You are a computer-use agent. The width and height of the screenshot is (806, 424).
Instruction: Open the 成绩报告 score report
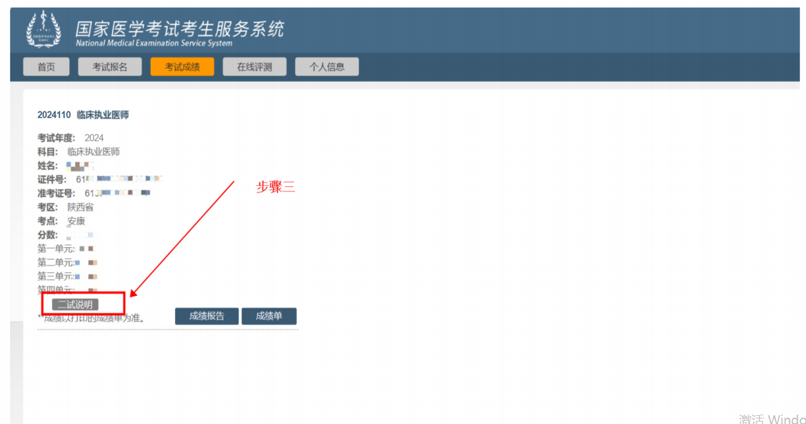[206, 316]
